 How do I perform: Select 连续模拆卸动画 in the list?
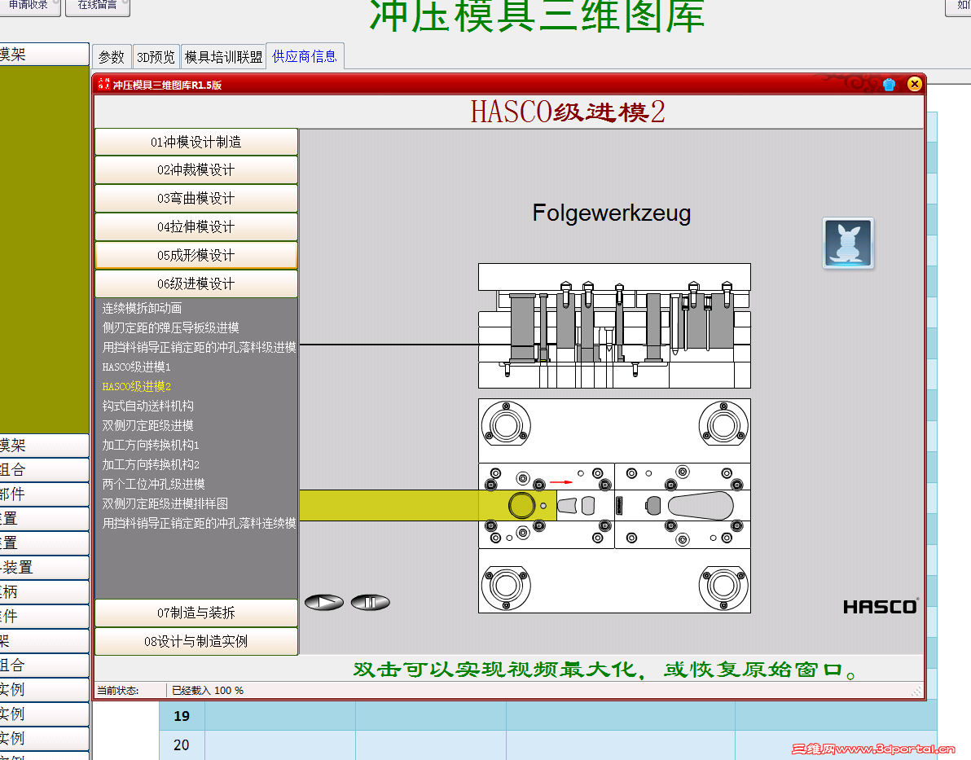(x=142, y=308)
